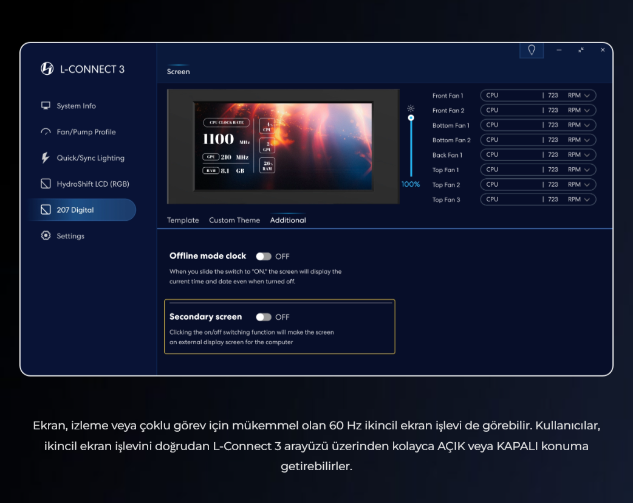The image size is (633, 503).
Task: Toggle the Offline mode clock switch
Action: [x=264, y=256]
